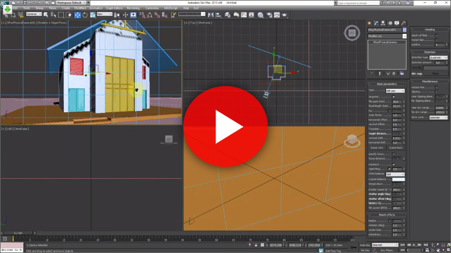Open distortion type dropdown showing Quadratic

[x=438, y=58]
